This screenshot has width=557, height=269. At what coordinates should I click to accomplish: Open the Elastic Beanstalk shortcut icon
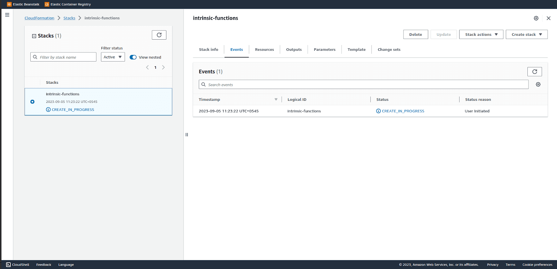9,4
